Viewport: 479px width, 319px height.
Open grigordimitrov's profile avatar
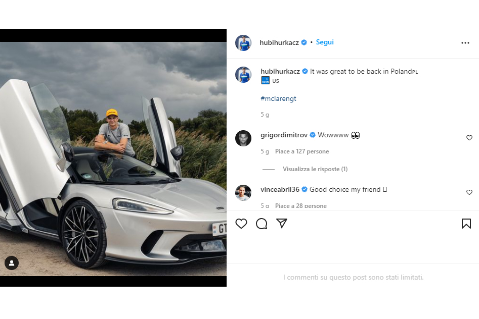243,138
